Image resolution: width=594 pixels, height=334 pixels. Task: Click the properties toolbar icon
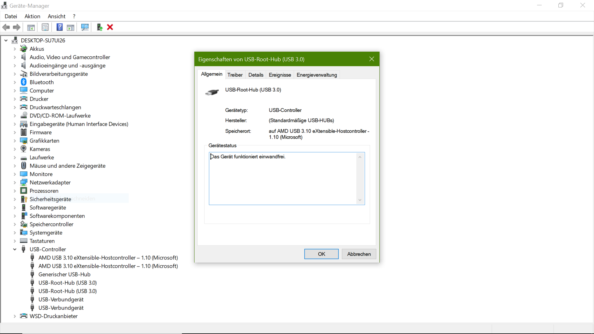pos(45,27)
